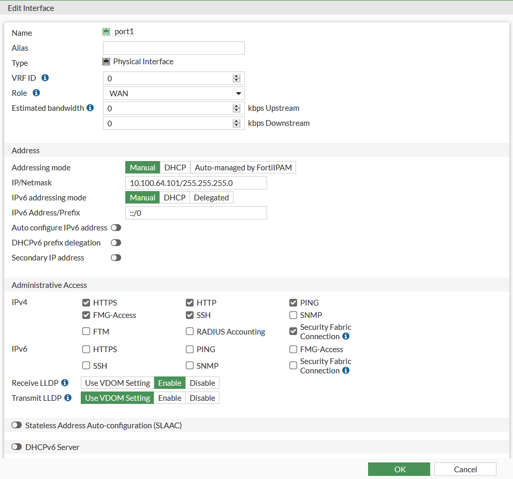Click the IPv4 Security Fabric Connection info icon
This screenshot has height=479, width=513.
(345, 335)
